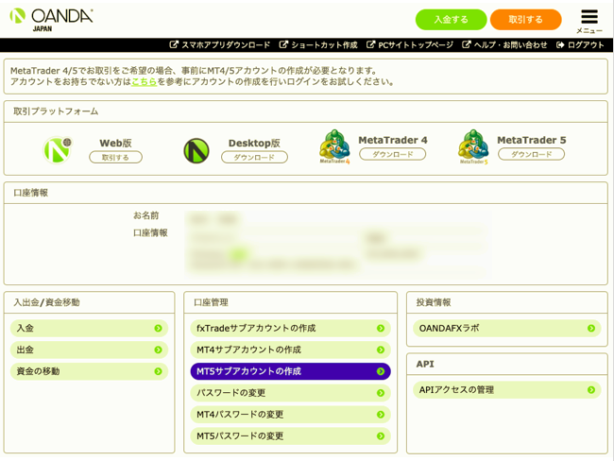The image size is (614, 461).
Task: Open OANDAFXラボ item
Action: (507, 328)
